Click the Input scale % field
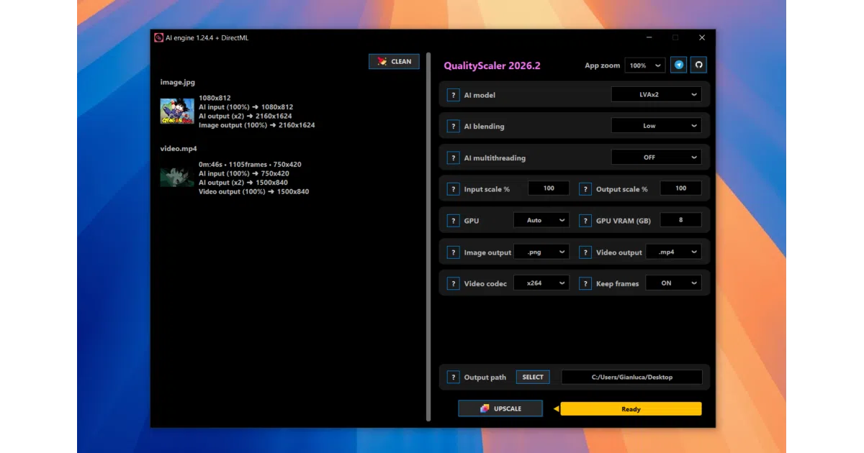This screenshot has width=864, height=453. (549, 188)
